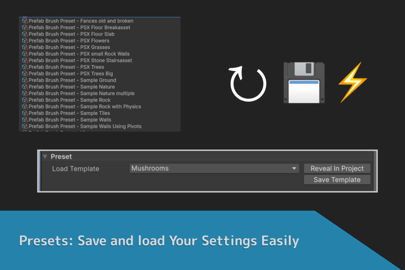Click the floppy disk save icon
The height and width of the screenshot is (270, 405).
tap(304, 83)
